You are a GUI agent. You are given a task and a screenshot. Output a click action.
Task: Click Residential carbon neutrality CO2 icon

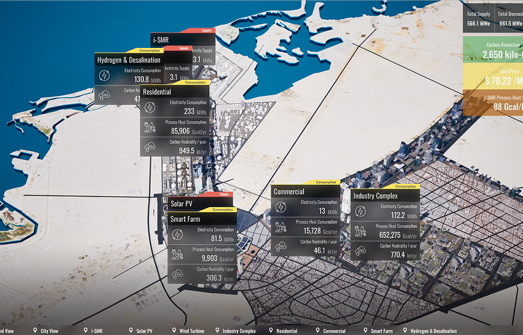(x=150, y=146)
